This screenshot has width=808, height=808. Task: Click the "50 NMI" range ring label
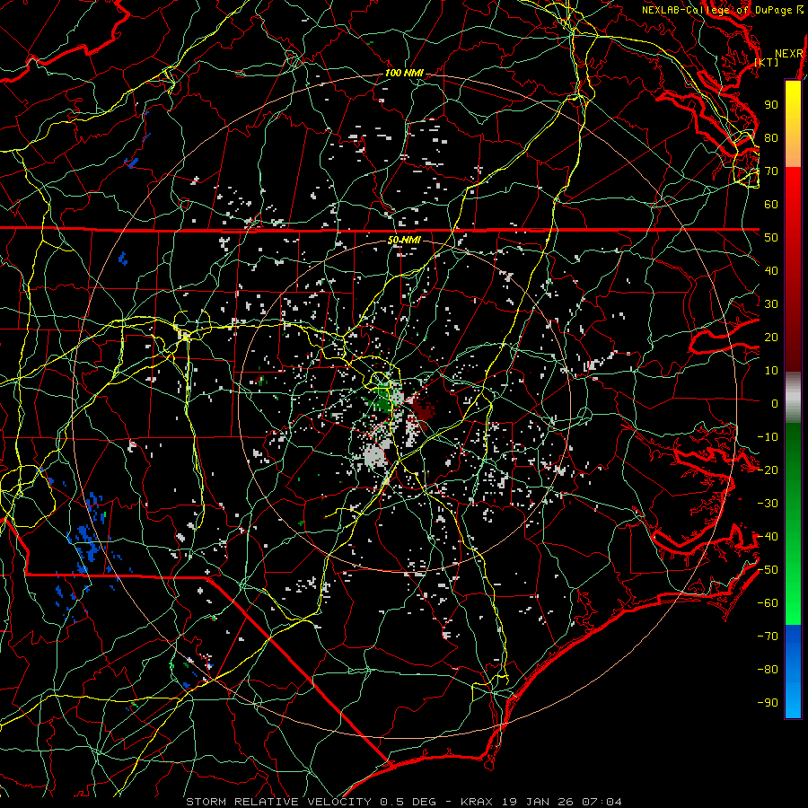(404, 241)
